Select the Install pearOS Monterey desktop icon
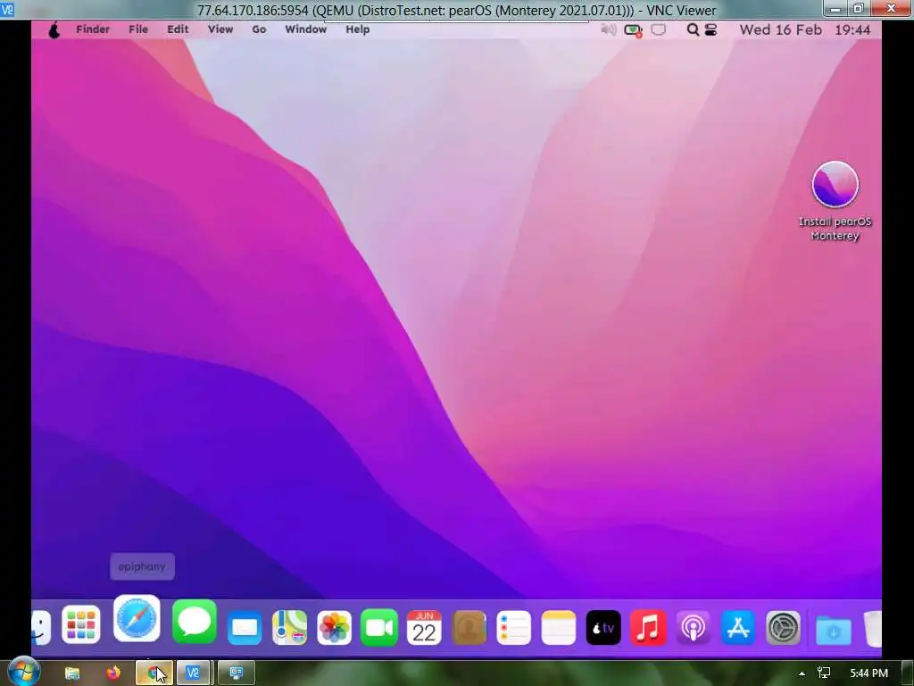The height and width of the screenshot is (686, 914). pos(835,201)
